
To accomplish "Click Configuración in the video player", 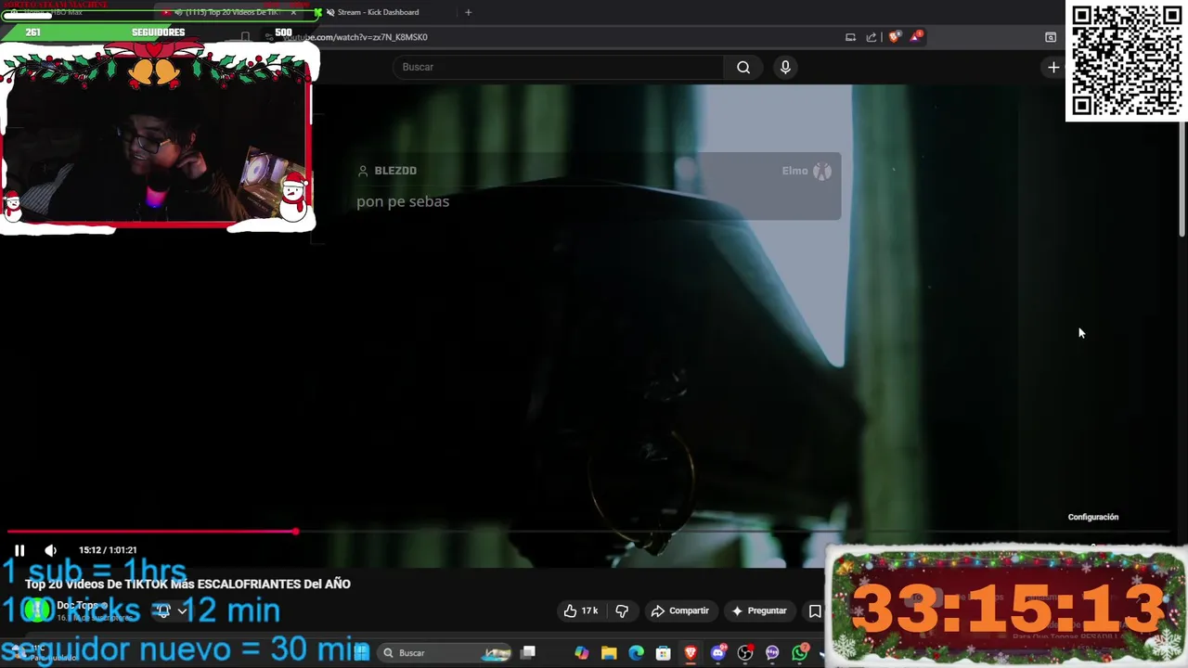I will [x=1093, y=517].
